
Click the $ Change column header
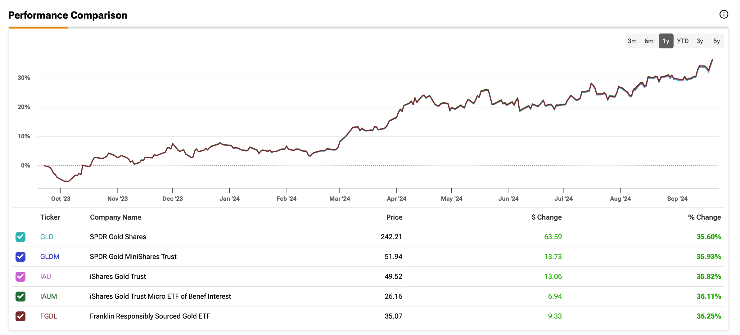546,217
